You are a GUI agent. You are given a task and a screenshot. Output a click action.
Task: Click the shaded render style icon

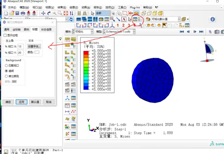[160, 13]
